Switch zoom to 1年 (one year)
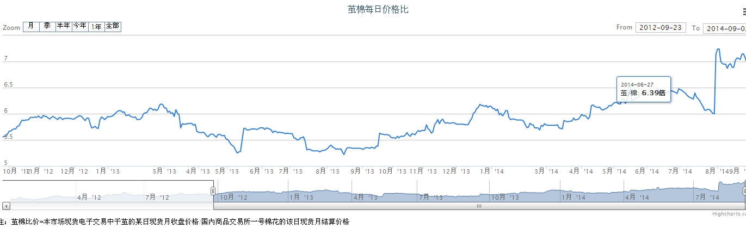Image resolution: width=746 pixels, height=228 pixels. click(x=96, y=27)
